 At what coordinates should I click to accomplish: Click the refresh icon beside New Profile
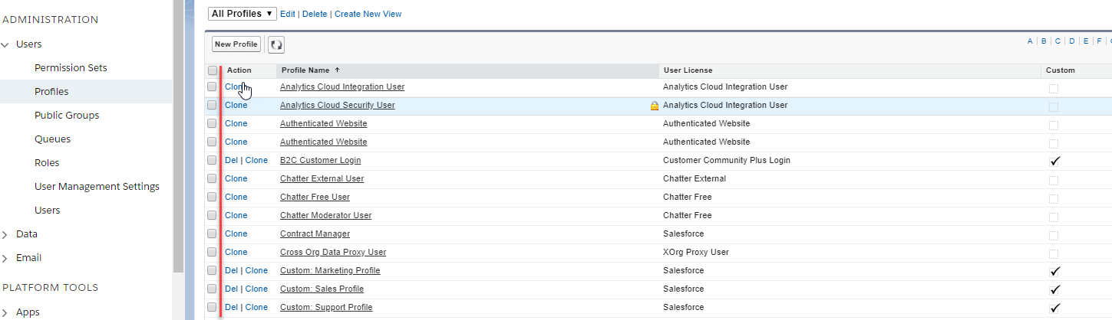point(276,45)
